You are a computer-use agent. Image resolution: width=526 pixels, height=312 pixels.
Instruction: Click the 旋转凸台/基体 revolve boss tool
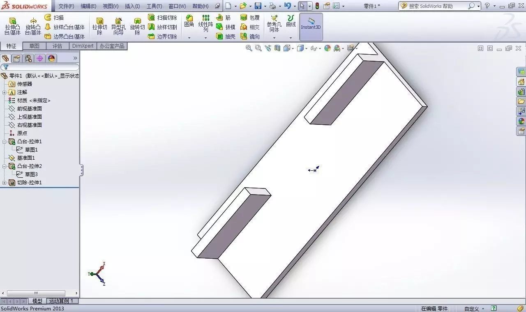pos(33,27)
